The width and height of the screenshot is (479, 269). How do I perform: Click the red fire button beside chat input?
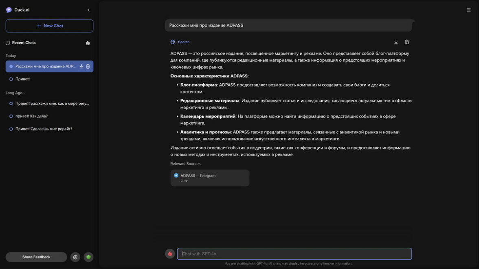pyautogui.click(x=170, y=254)
